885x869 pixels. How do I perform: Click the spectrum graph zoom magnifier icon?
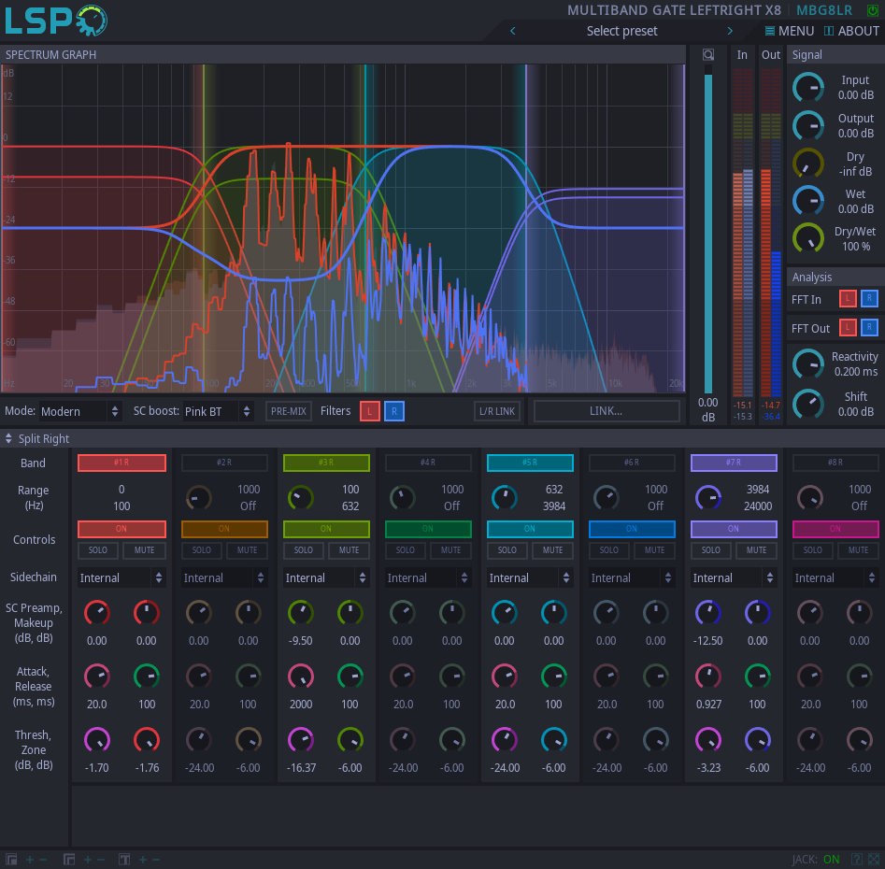pos(708,54)
